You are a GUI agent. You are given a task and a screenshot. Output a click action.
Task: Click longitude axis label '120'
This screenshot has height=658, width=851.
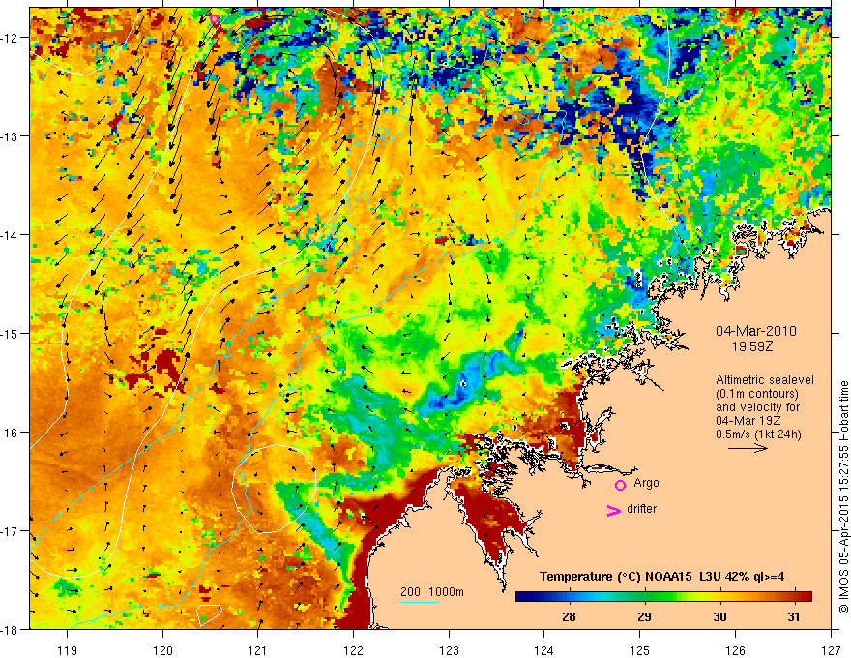[x=162, y=650]
